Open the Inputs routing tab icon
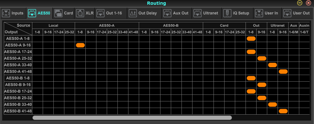 [6, 13]
